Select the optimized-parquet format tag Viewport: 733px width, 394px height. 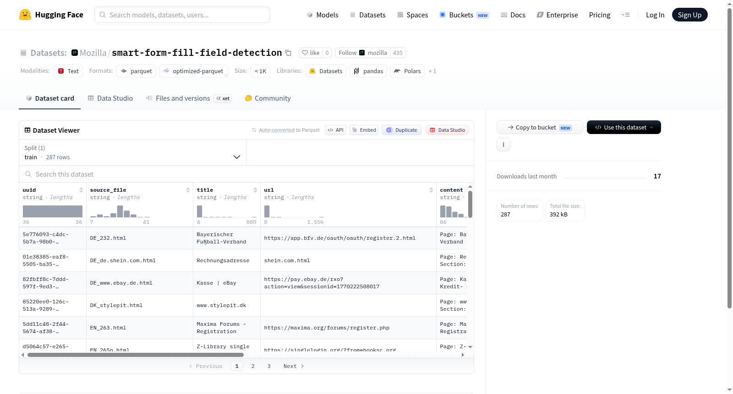click(x=193, y=71)
